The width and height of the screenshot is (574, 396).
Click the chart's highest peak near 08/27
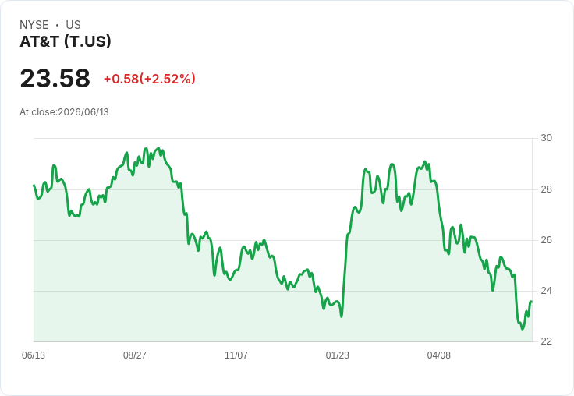point(158,149)
